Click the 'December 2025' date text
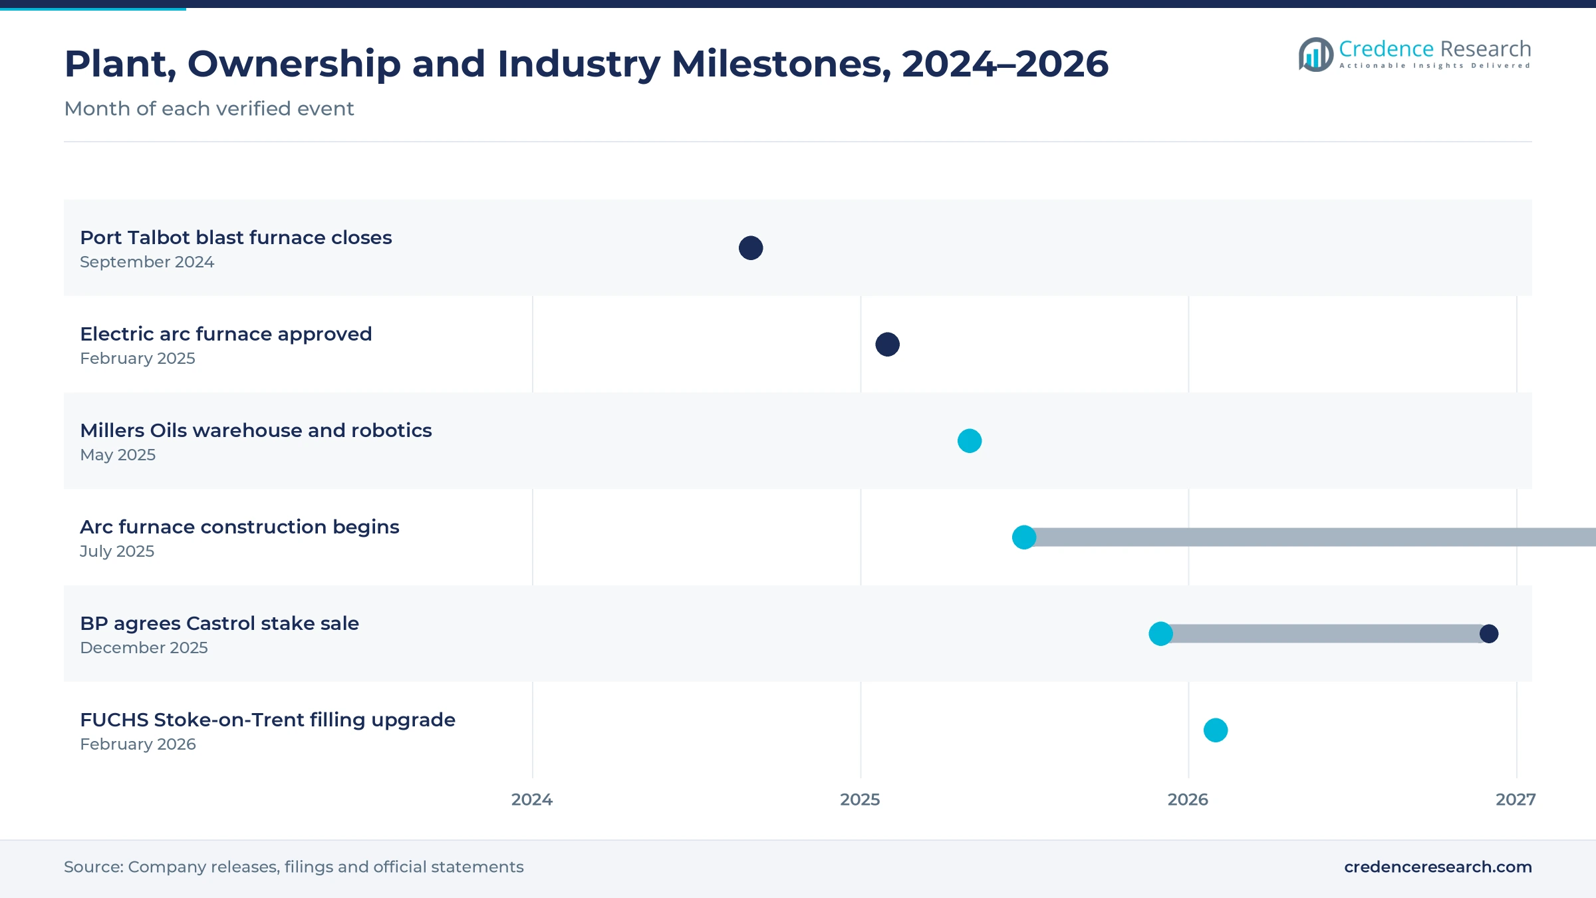Screen dimensions: 1596x898 click(x=144, y=648)
